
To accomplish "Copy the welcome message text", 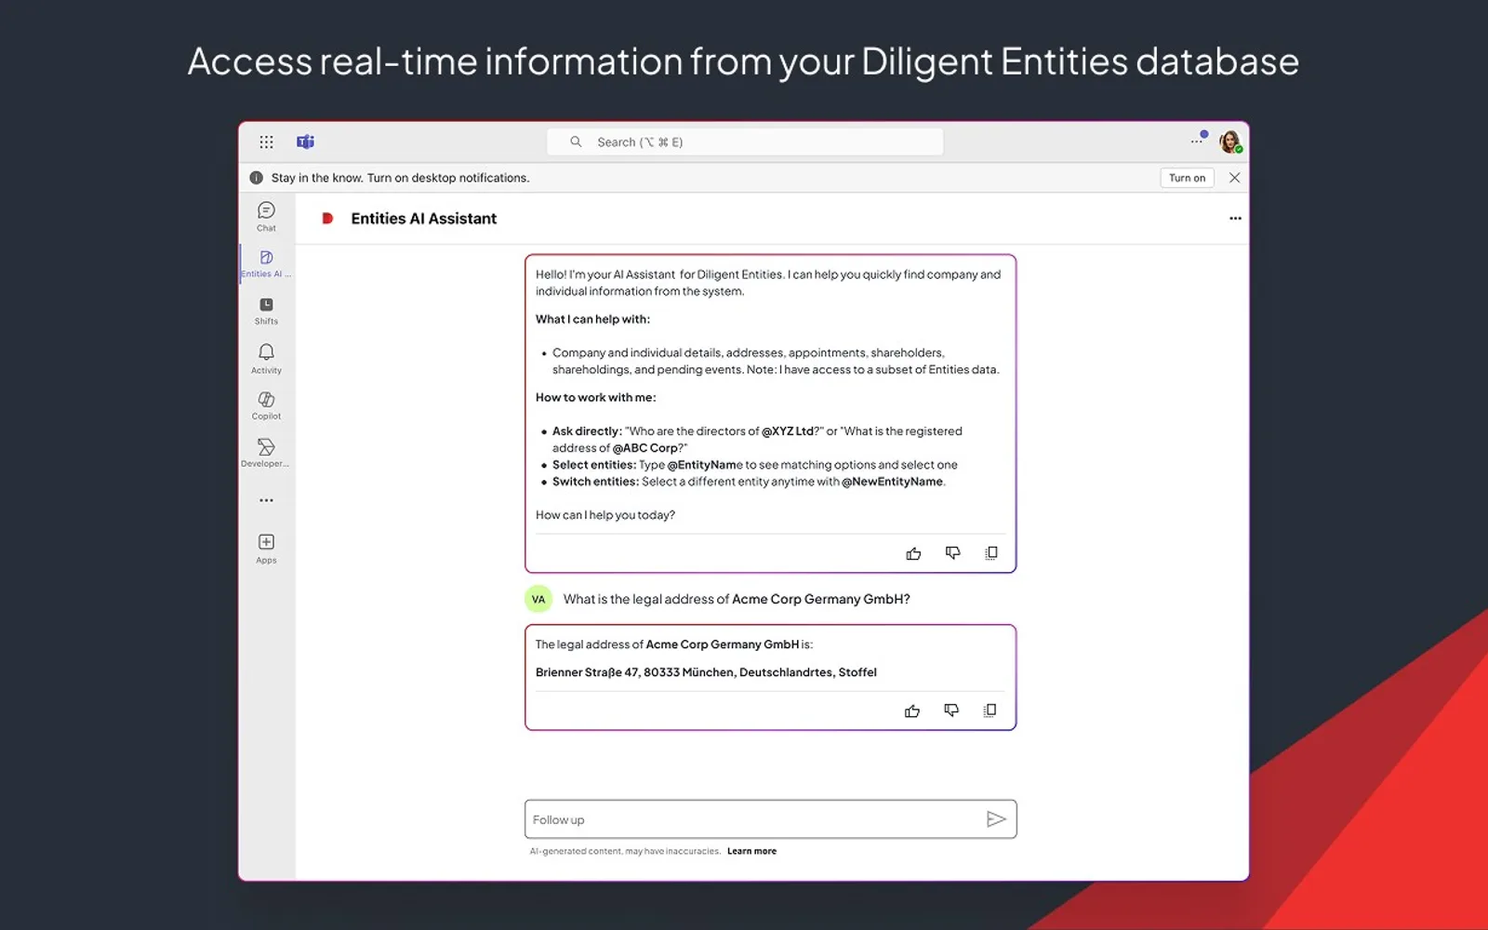I will coord(991,553).
